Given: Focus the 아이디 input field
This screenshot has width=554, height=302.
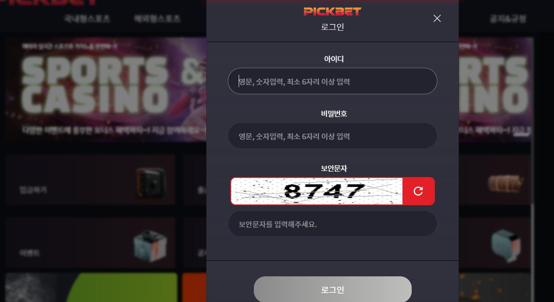Looking at the screenshot, I should [x=333, y=81].
